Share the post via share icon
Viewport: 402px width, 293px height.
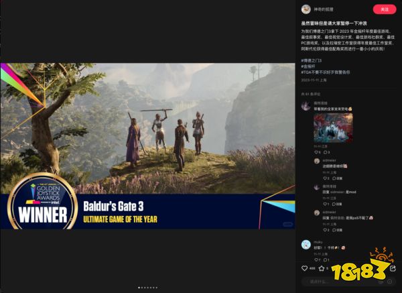pyautogui.click(x=393, y=268)
